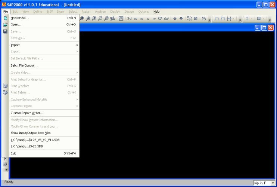Click the Zoom Out minus magnifier icon
The image size is (277, 187).
[100, 18]
